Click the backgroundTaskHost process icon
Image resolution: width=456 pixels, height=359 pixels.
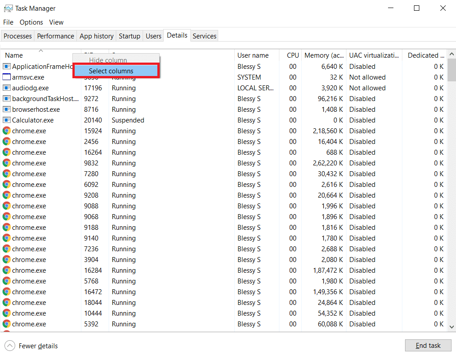click(7, 99)
